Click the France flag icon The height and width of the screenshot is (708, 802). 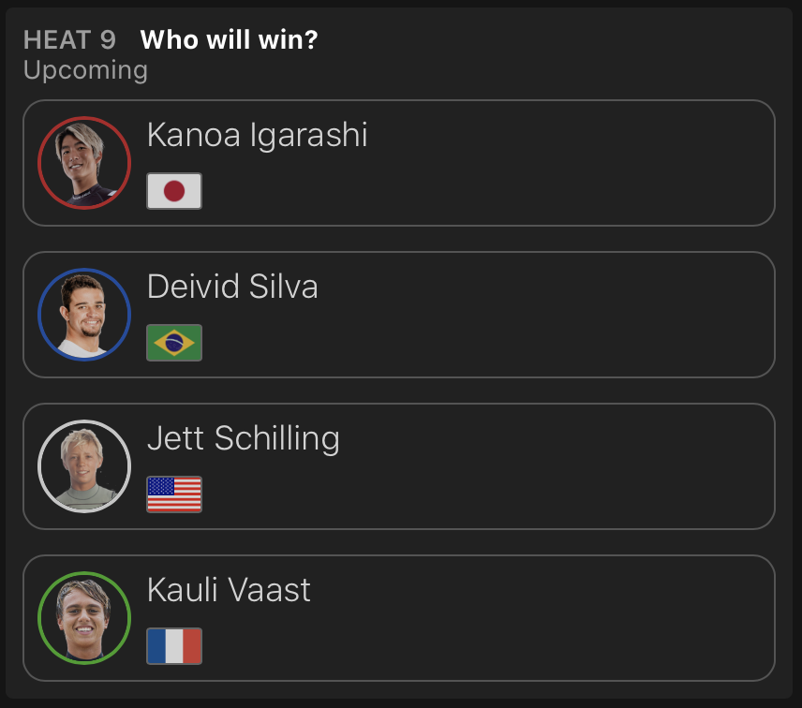[174, 645]
